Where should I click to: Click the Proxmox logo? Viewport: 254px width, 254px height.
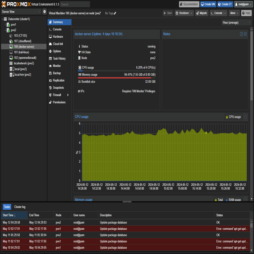coord(16,4)
